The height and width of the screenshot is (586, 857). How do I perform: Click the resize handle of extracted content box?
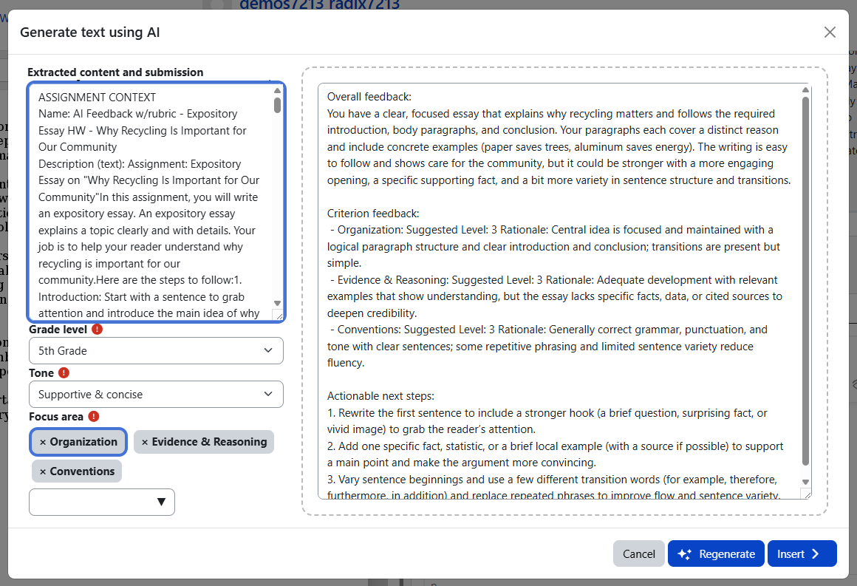(278, 316)
